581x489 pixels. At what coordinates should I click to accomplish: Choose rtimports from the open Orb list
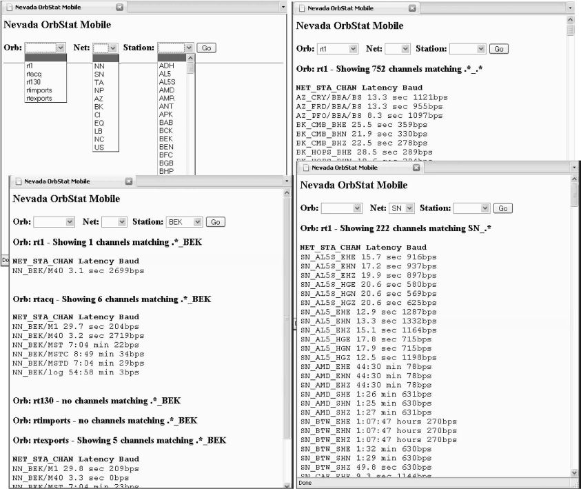45,90
